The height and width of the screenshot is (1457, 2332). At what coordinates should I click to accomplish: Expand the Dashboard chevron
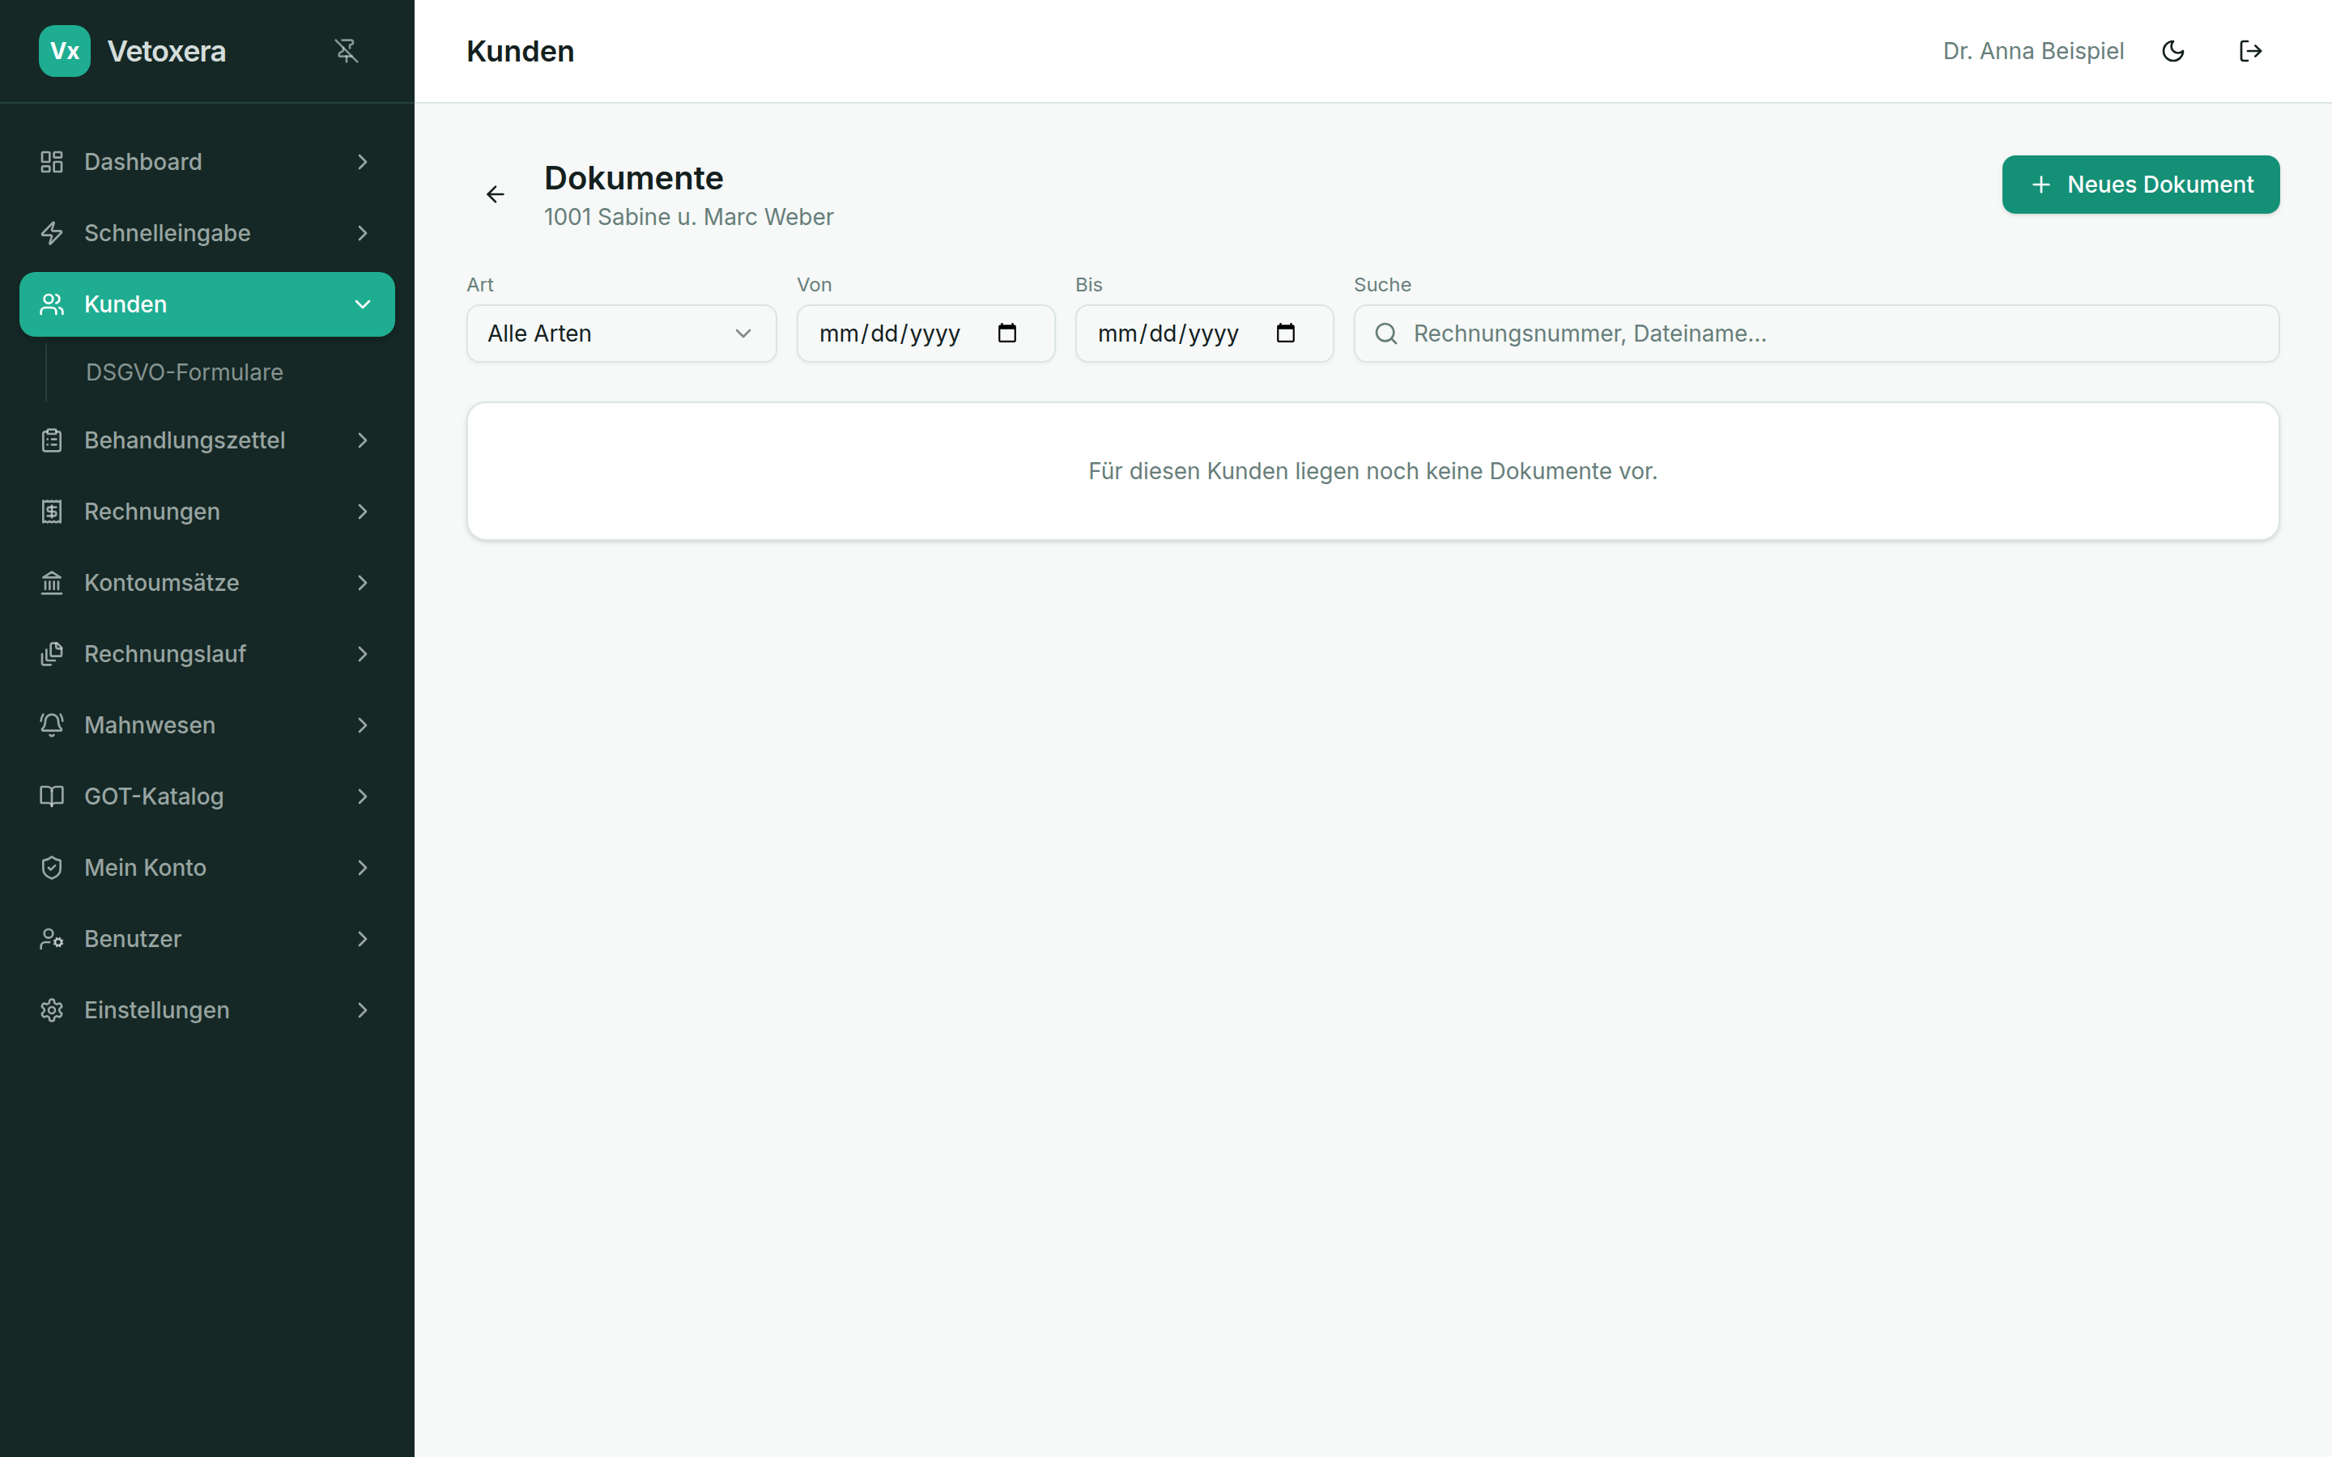(x=362, y=162)
